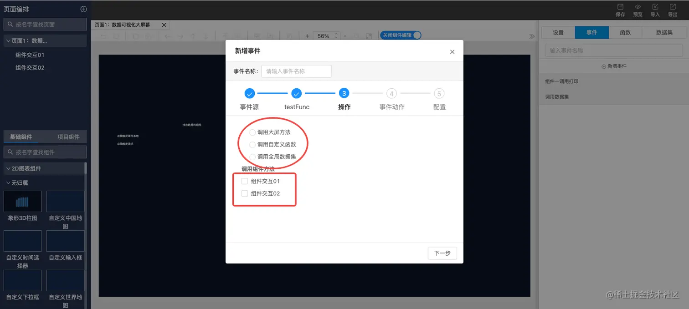The width and height of the screenshot is (689, 309).
Task: Click the Export (导出) icon
Action: click(673, 7)
